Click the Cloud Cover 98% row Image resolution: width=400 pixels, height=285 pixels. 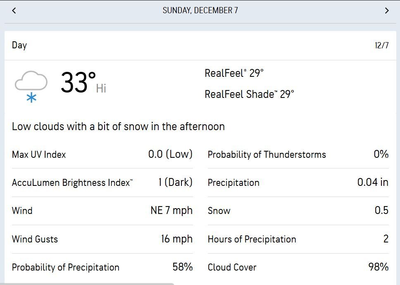coord(298,267)
